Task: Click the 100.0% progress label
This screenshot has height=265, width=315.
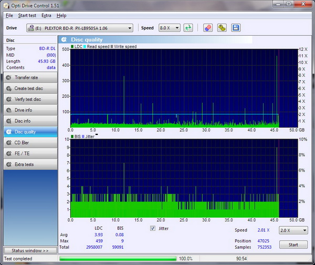Action: 186,259
